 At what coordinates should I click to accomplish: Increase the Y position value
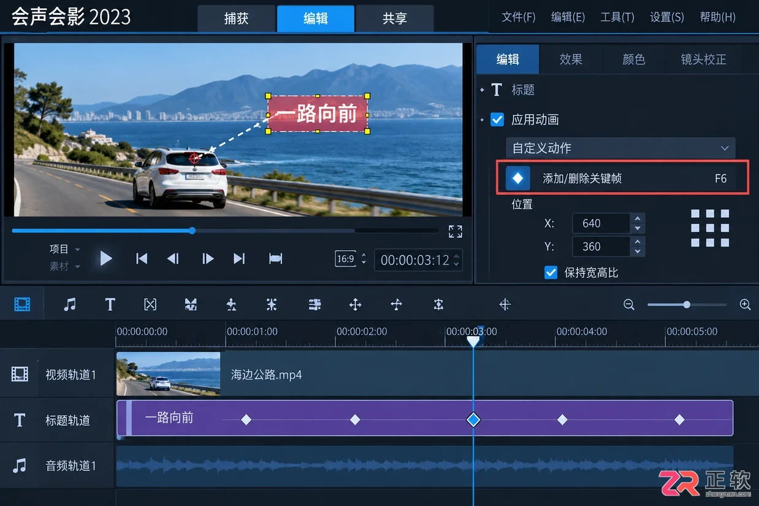pyautogui.click(x=638, y=242)
